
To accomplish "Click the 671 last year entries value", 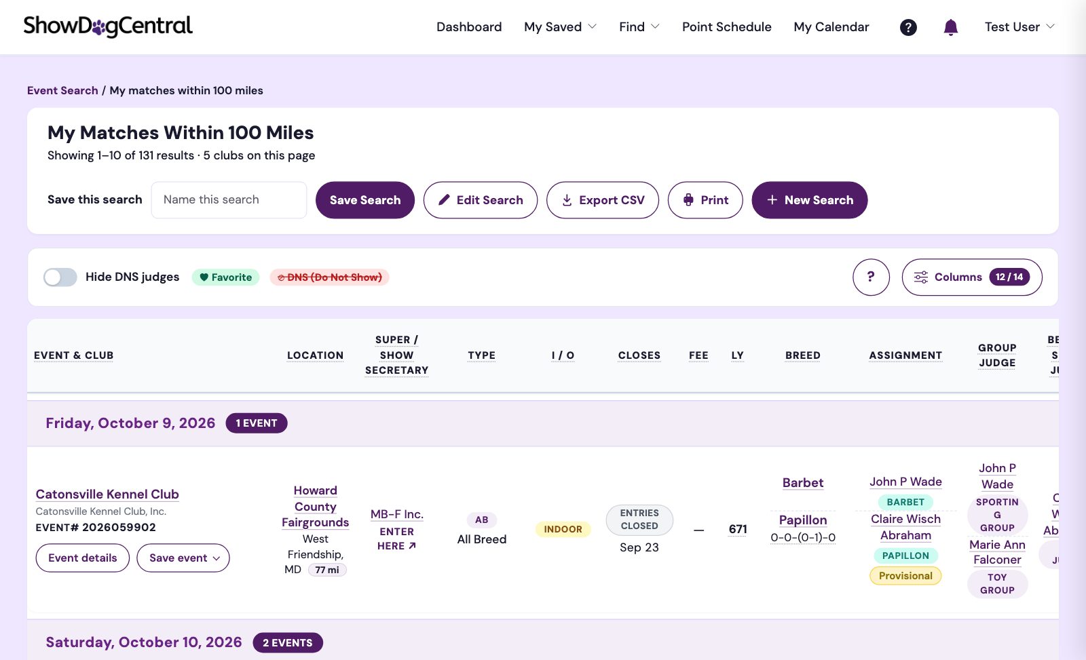I will pos(738,529).
